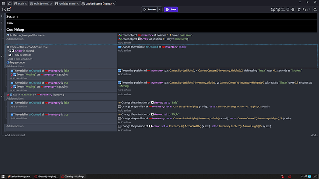Open Discord from the Windows taskbar

tap(46, 176)
